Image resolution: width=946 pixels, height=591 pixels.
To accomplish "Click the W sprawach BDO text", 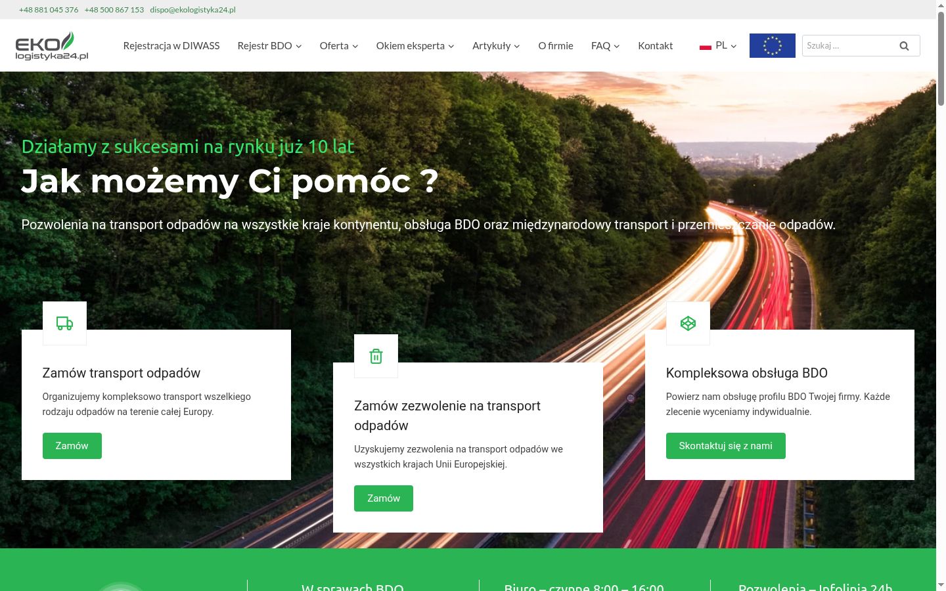I will 353,586.
